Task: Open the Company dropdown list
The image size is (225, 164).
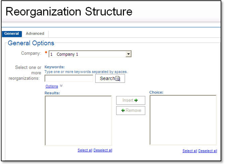Action: pyautogui.click(x=90, y=54)
